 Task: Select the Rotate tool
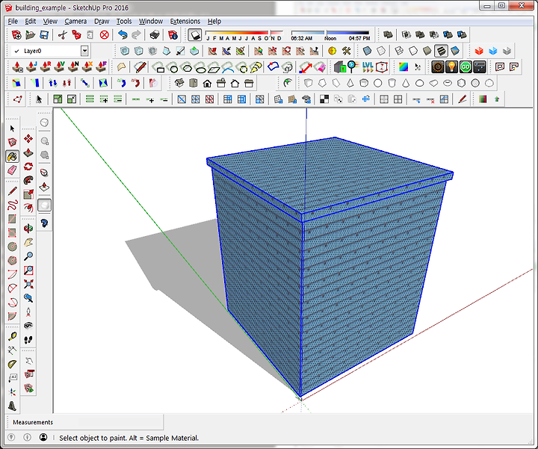28,167
